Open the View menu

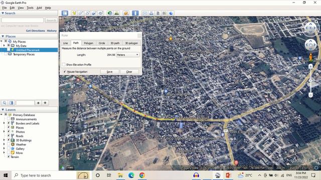[x=21, y=8]
